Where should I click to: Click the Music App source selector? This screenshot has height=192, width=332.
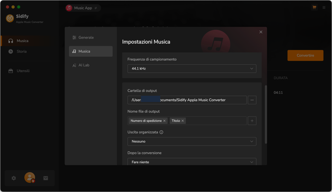tap(83, 8)
